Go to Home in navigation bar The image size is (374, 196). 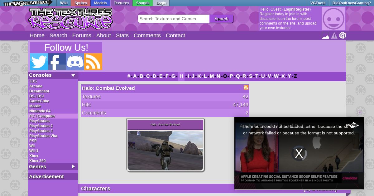[x=37, y=35]
